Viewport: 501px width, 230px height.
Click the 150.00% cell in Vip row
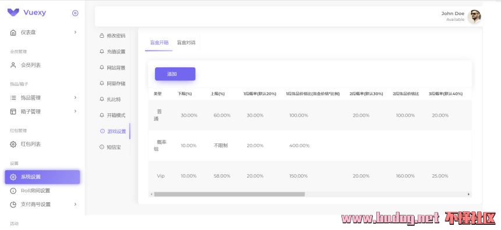point(298,176)
